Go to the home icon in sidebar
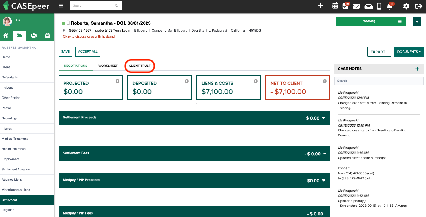This screenshot has height=217, width=426. click(5, 35)
